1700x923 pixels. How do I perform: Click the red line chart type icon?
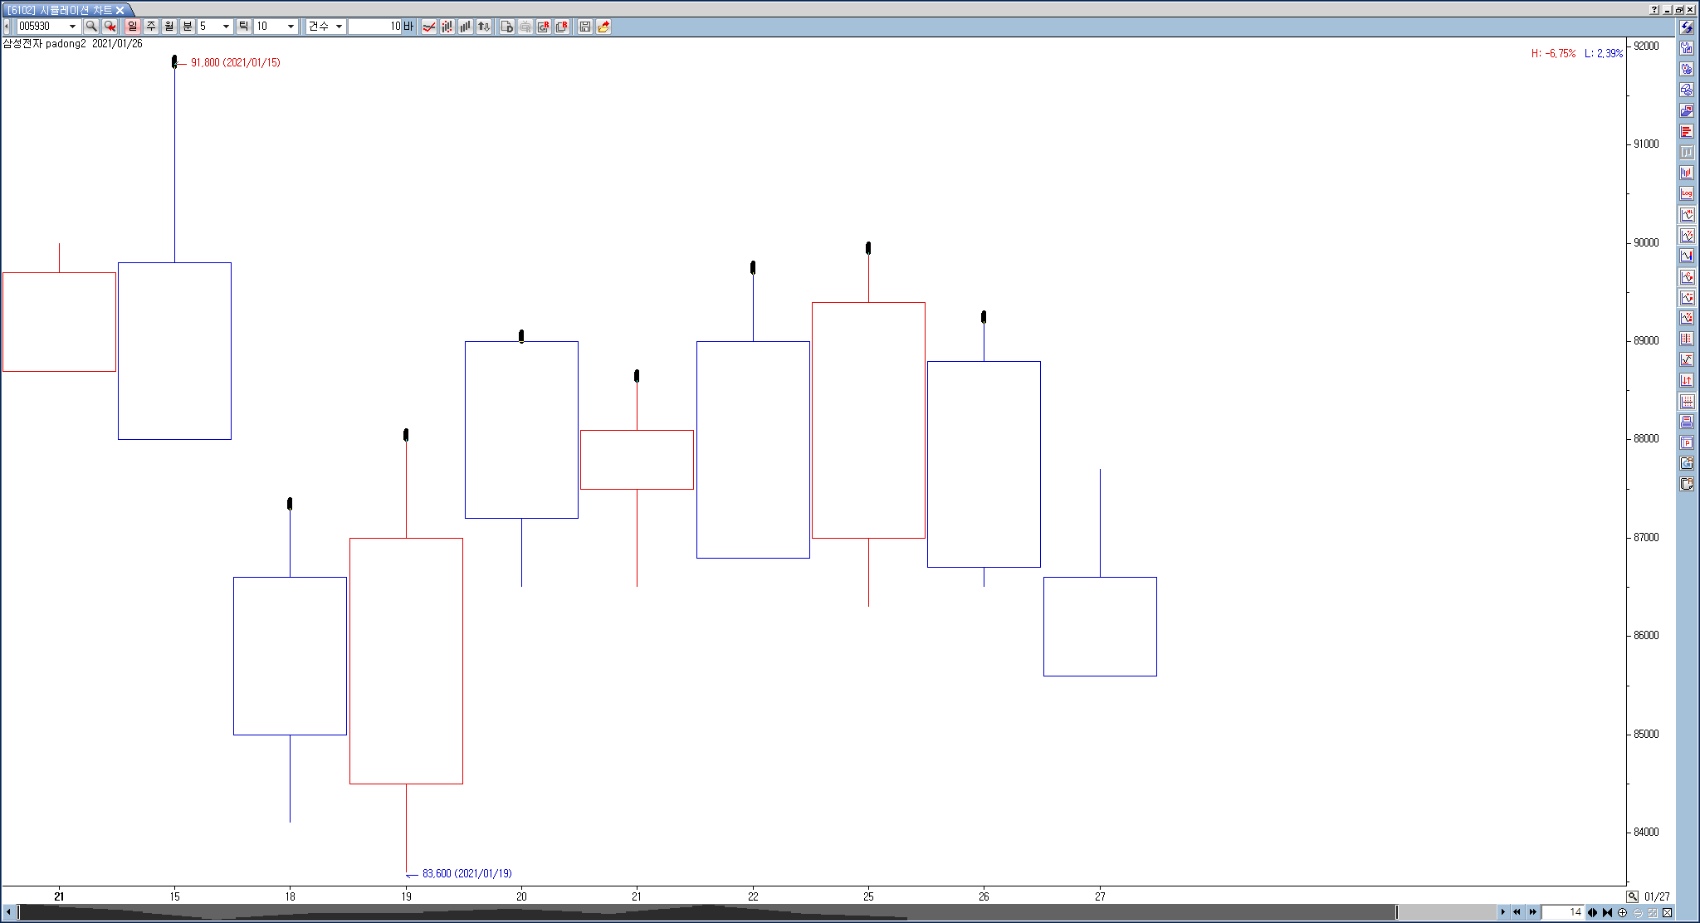click(x=429, y=27)
